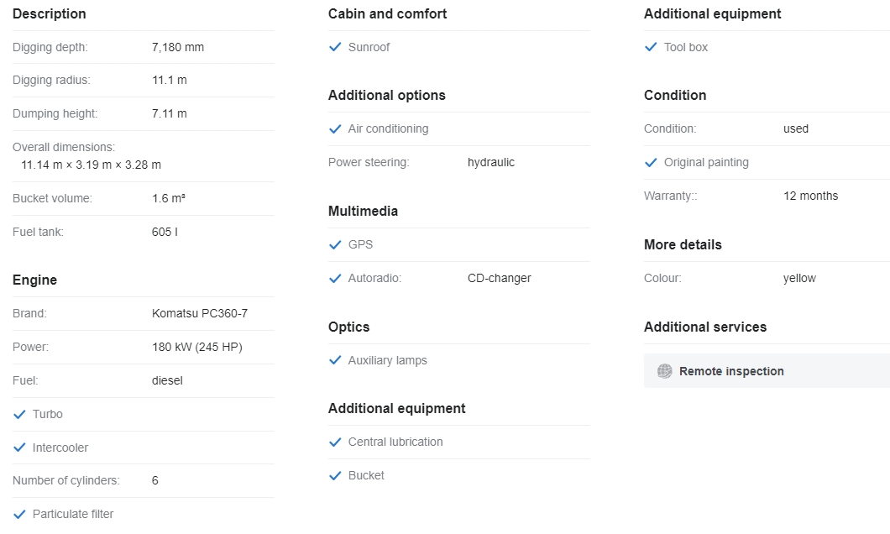890x534 pixels.
Task: Click the checkmark next to Bucket
Action: coord(335,475)
